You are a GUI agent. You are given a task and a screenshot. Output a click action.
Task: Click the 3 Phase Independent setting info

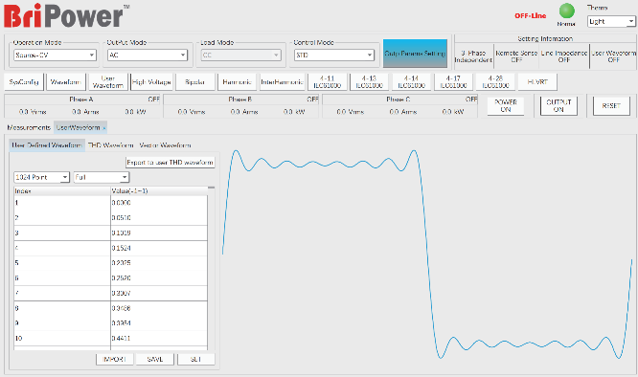pos(473,56)
